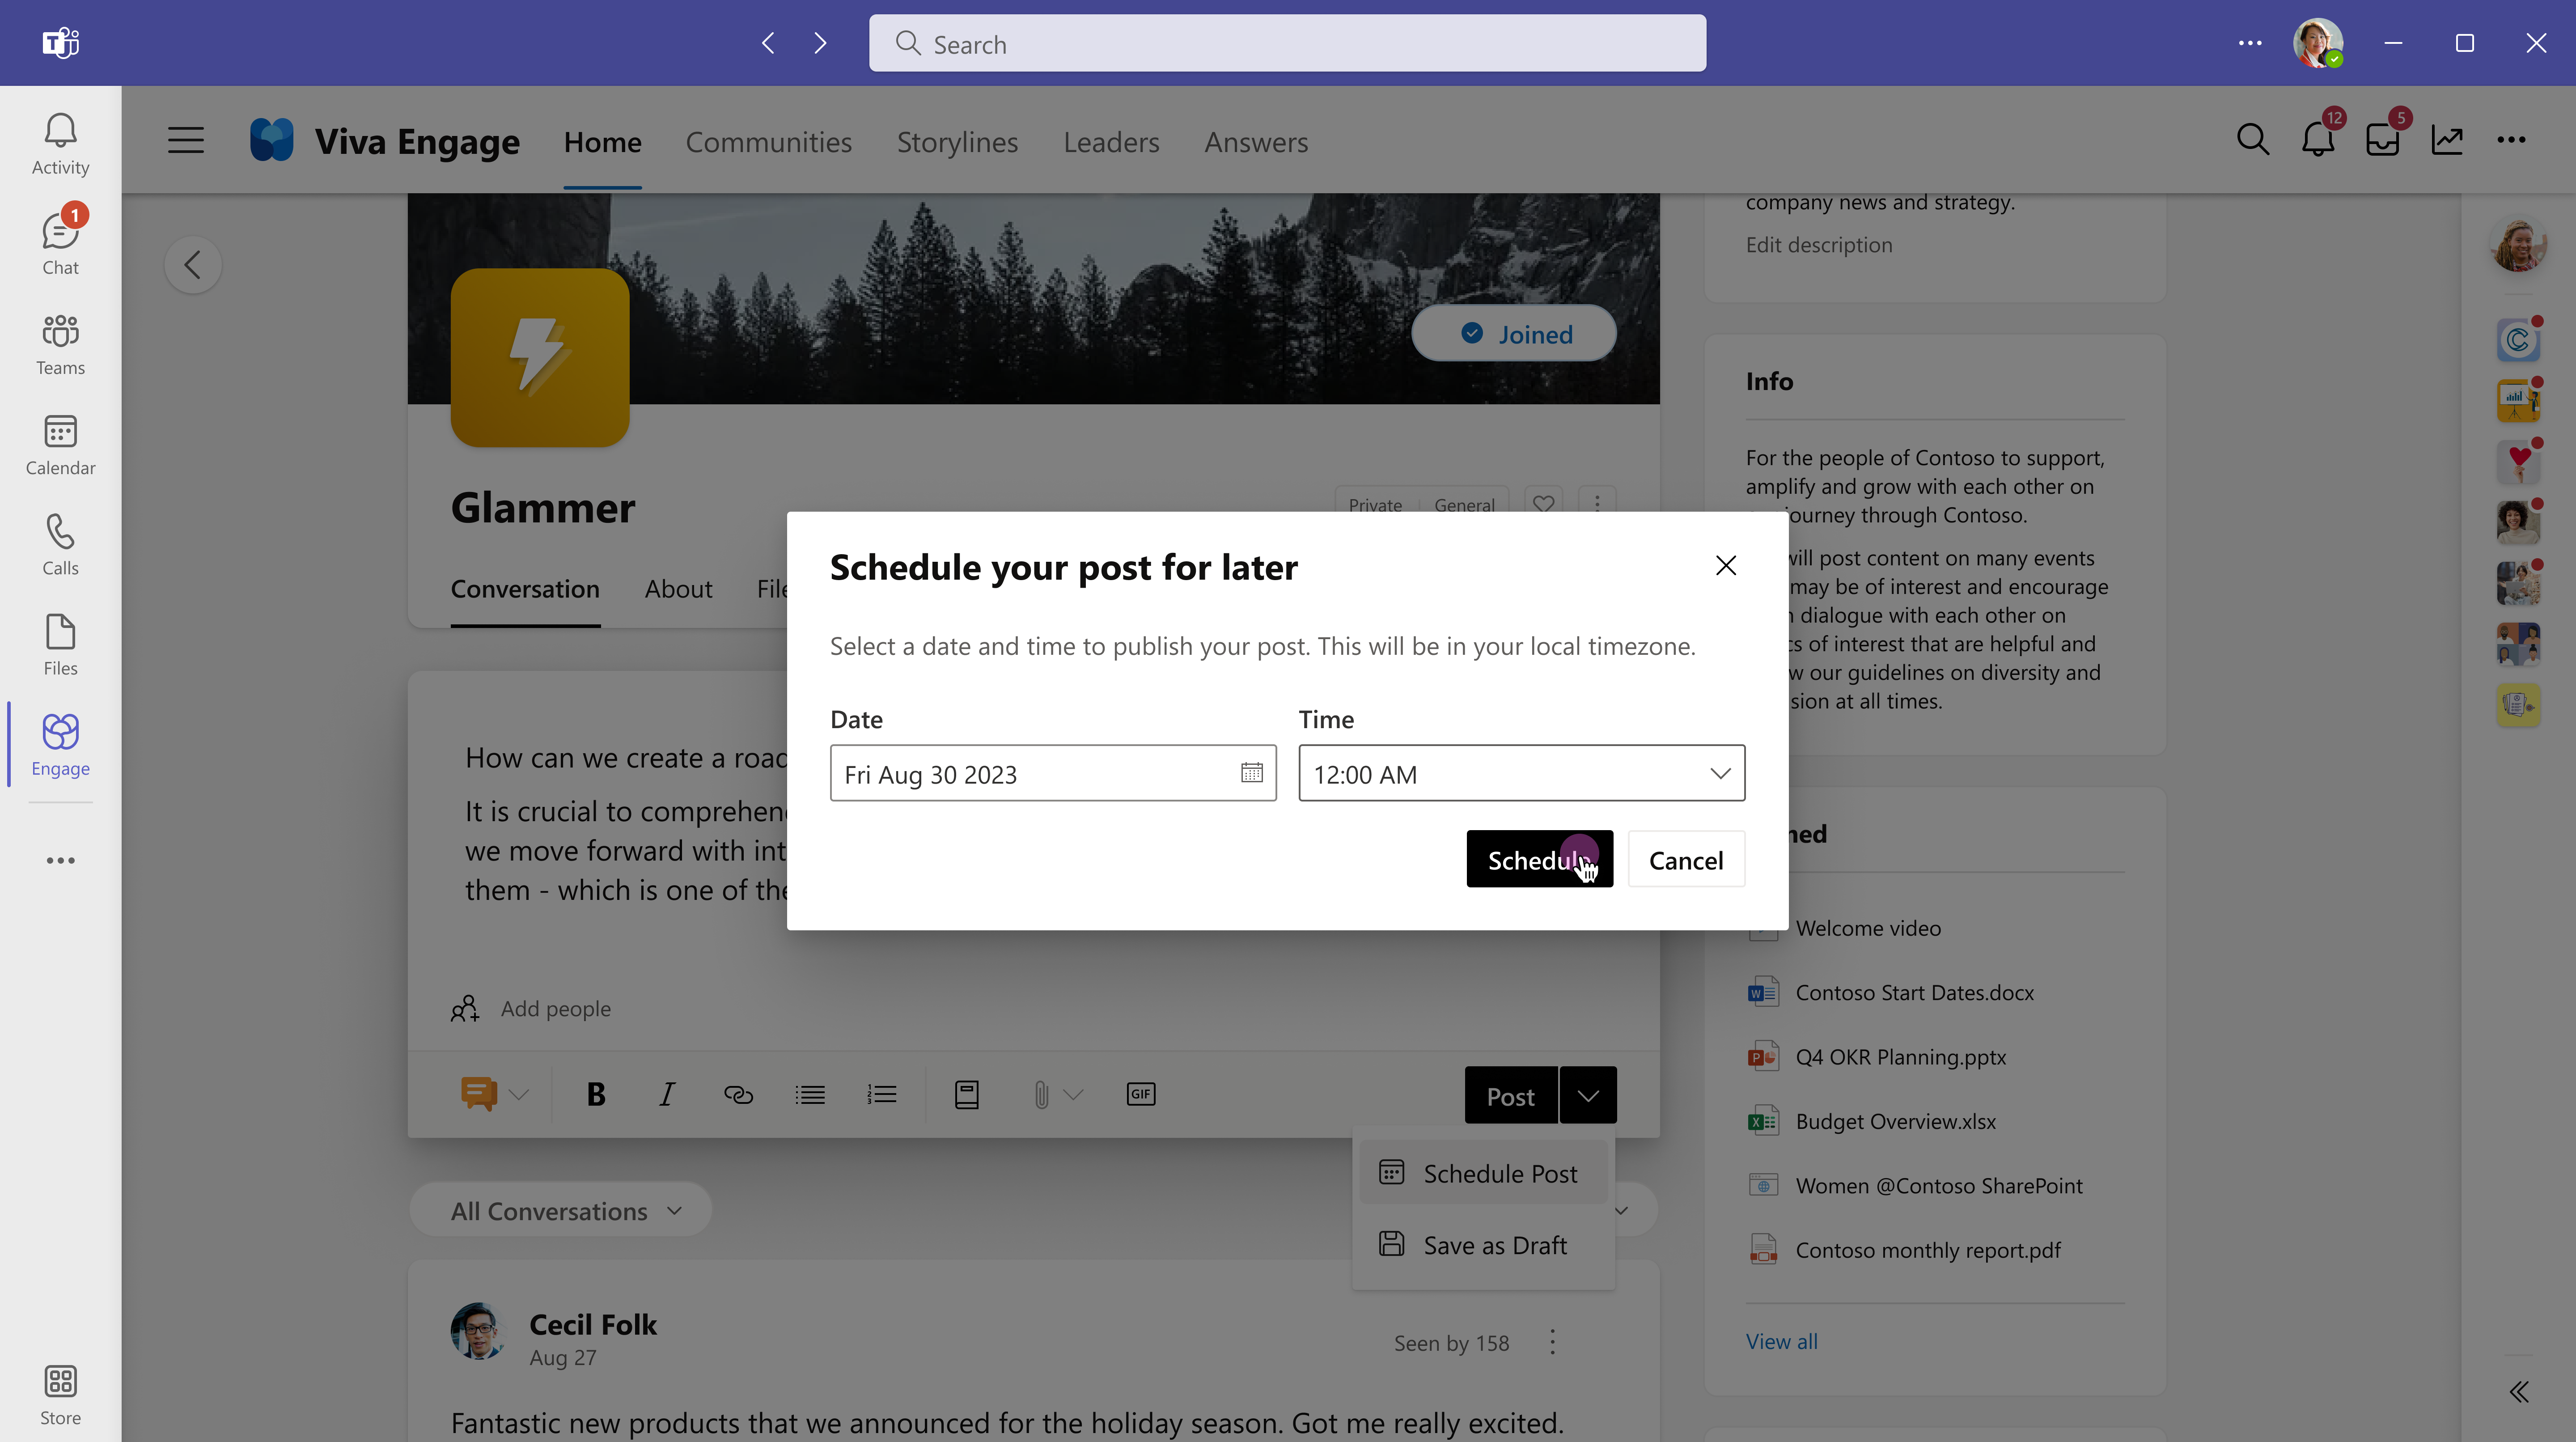
Task: Select Schedule Post menu option
Action: pos(1500,1171)
